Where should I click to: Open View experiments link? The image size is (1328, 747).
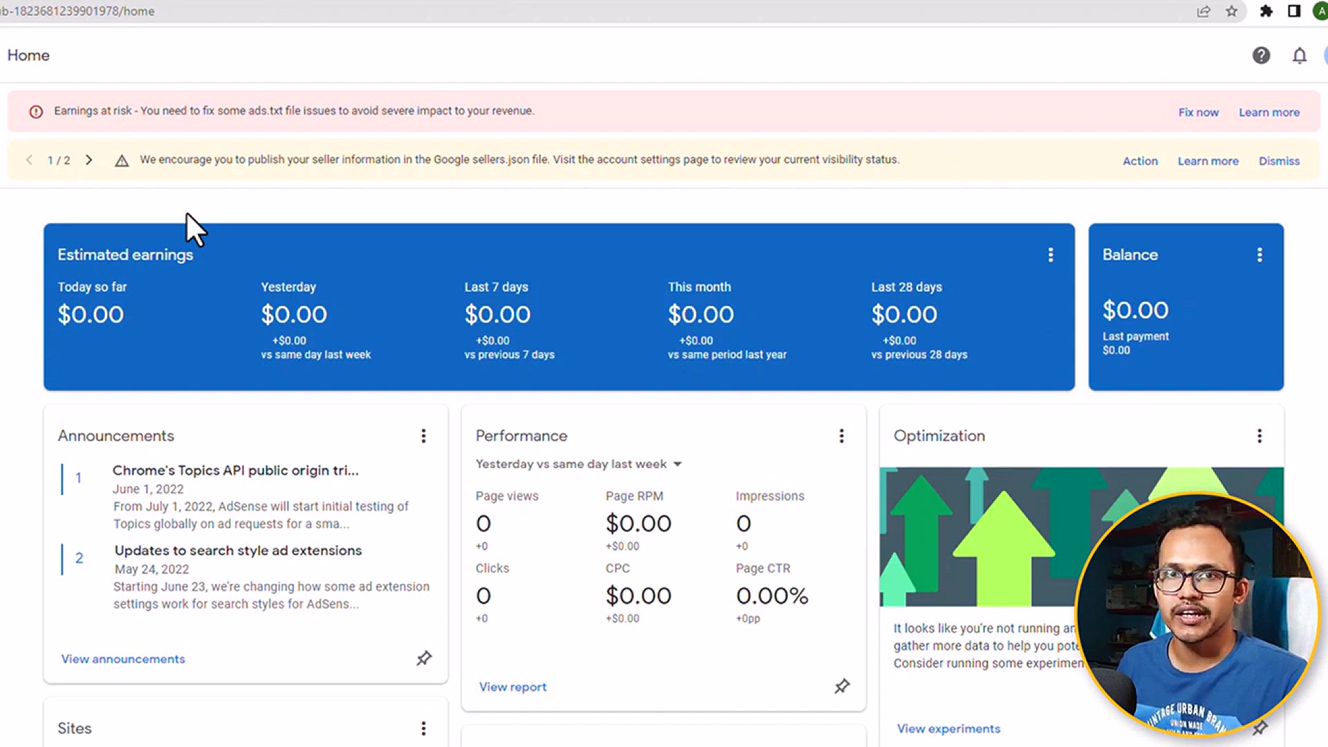[948, 729]
